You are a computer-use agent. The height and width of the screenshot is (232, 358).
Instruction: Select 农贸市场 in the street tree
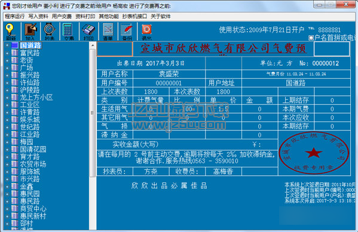tap(33, 164)
